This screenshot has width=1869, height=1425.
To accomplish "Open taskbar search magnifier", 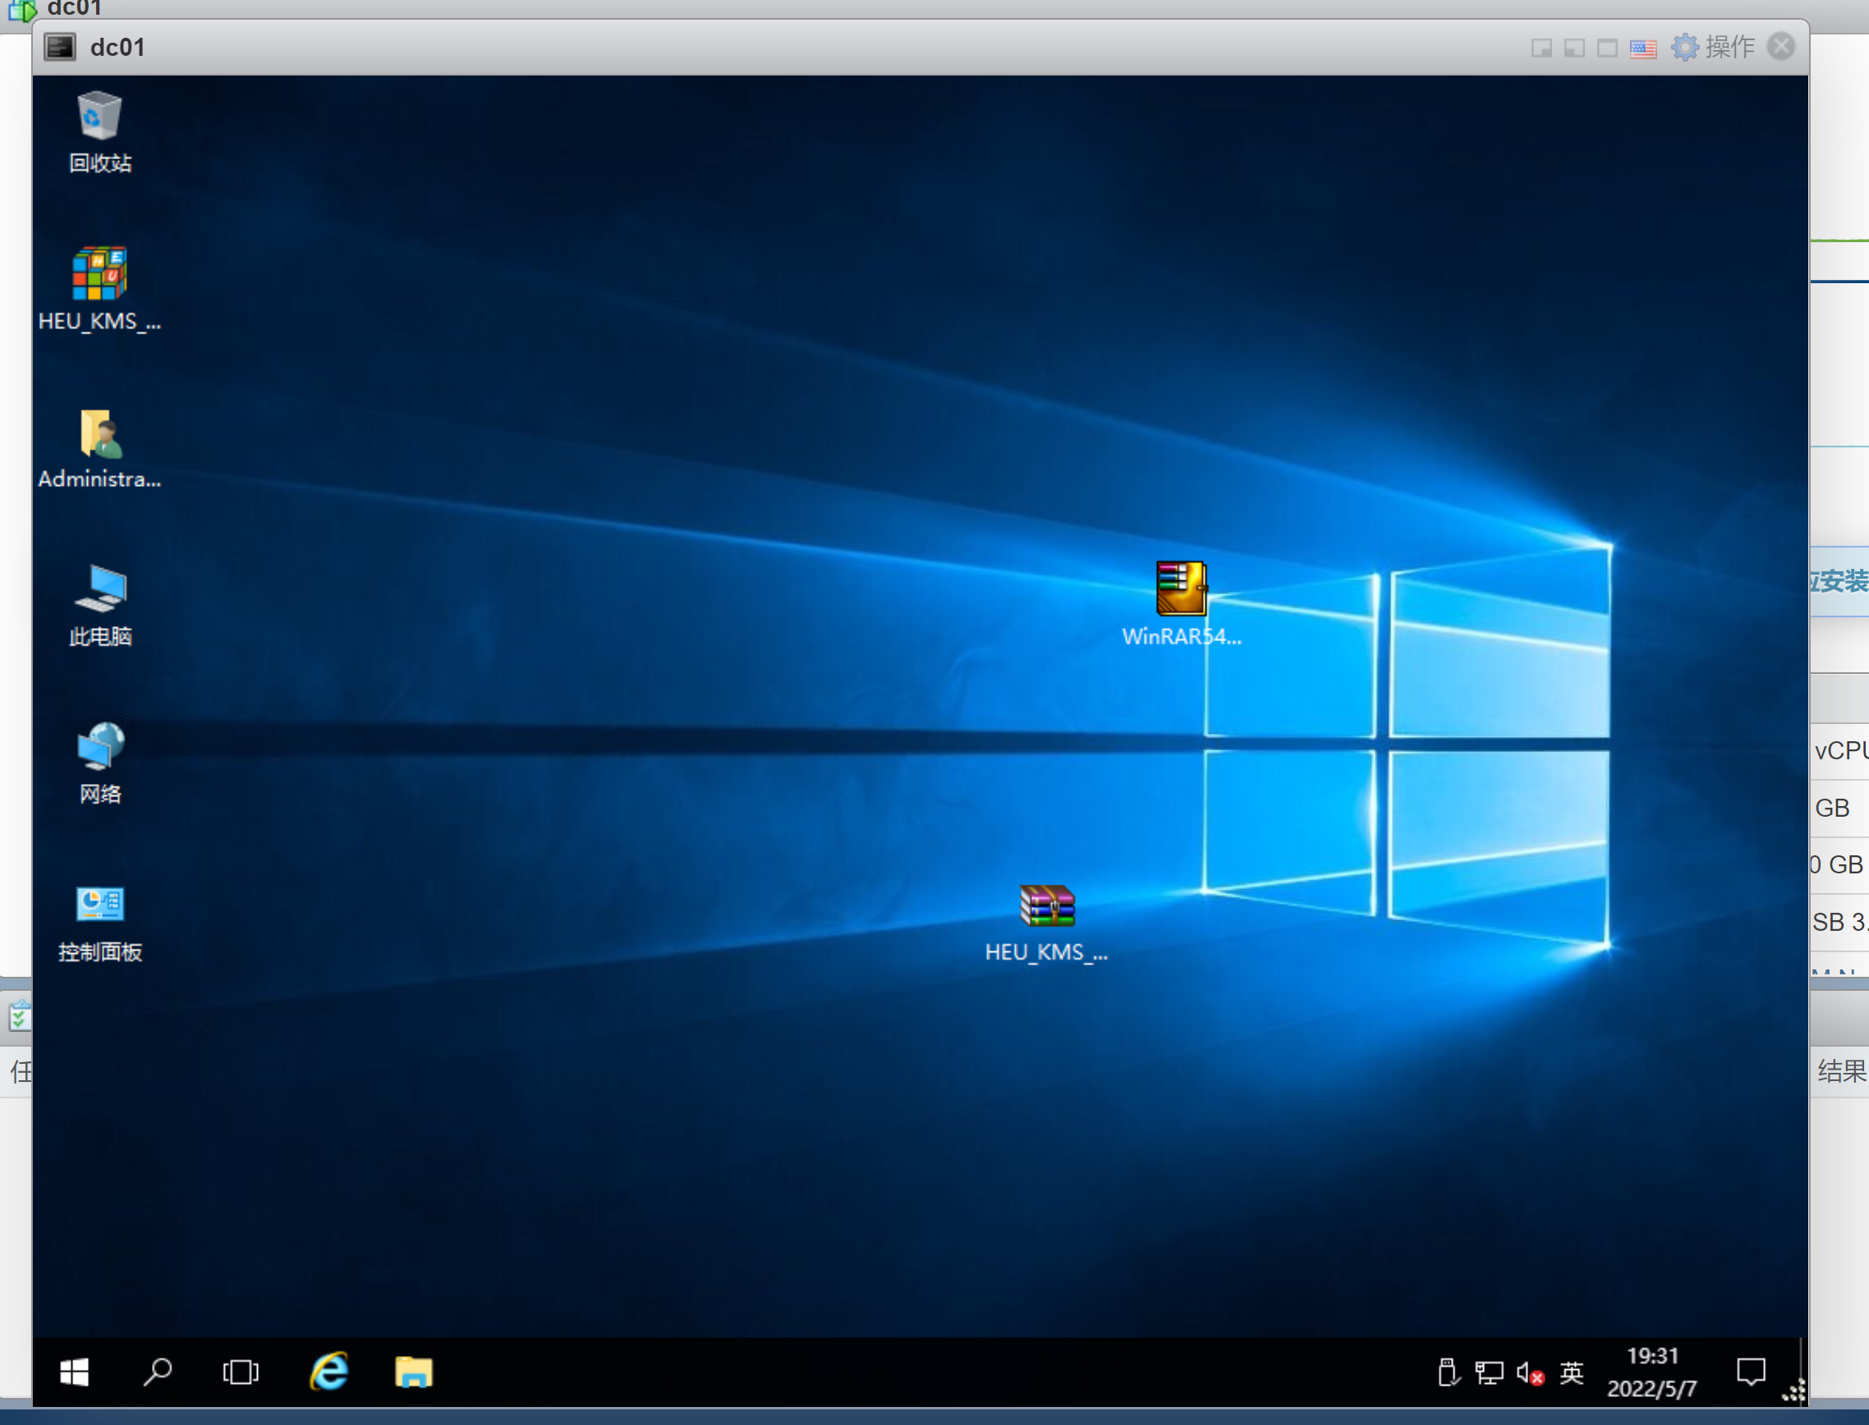I will pos(158,1372).
